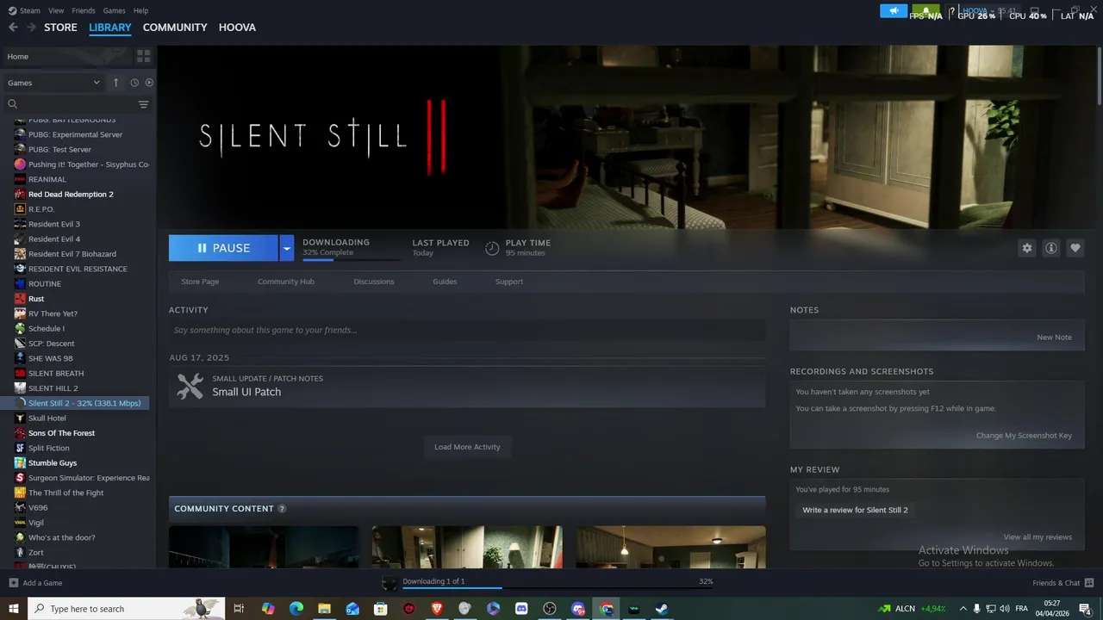Open the Small UI Patch notes entry
This screenshot has width=1103, height=620.
(467, 386)
